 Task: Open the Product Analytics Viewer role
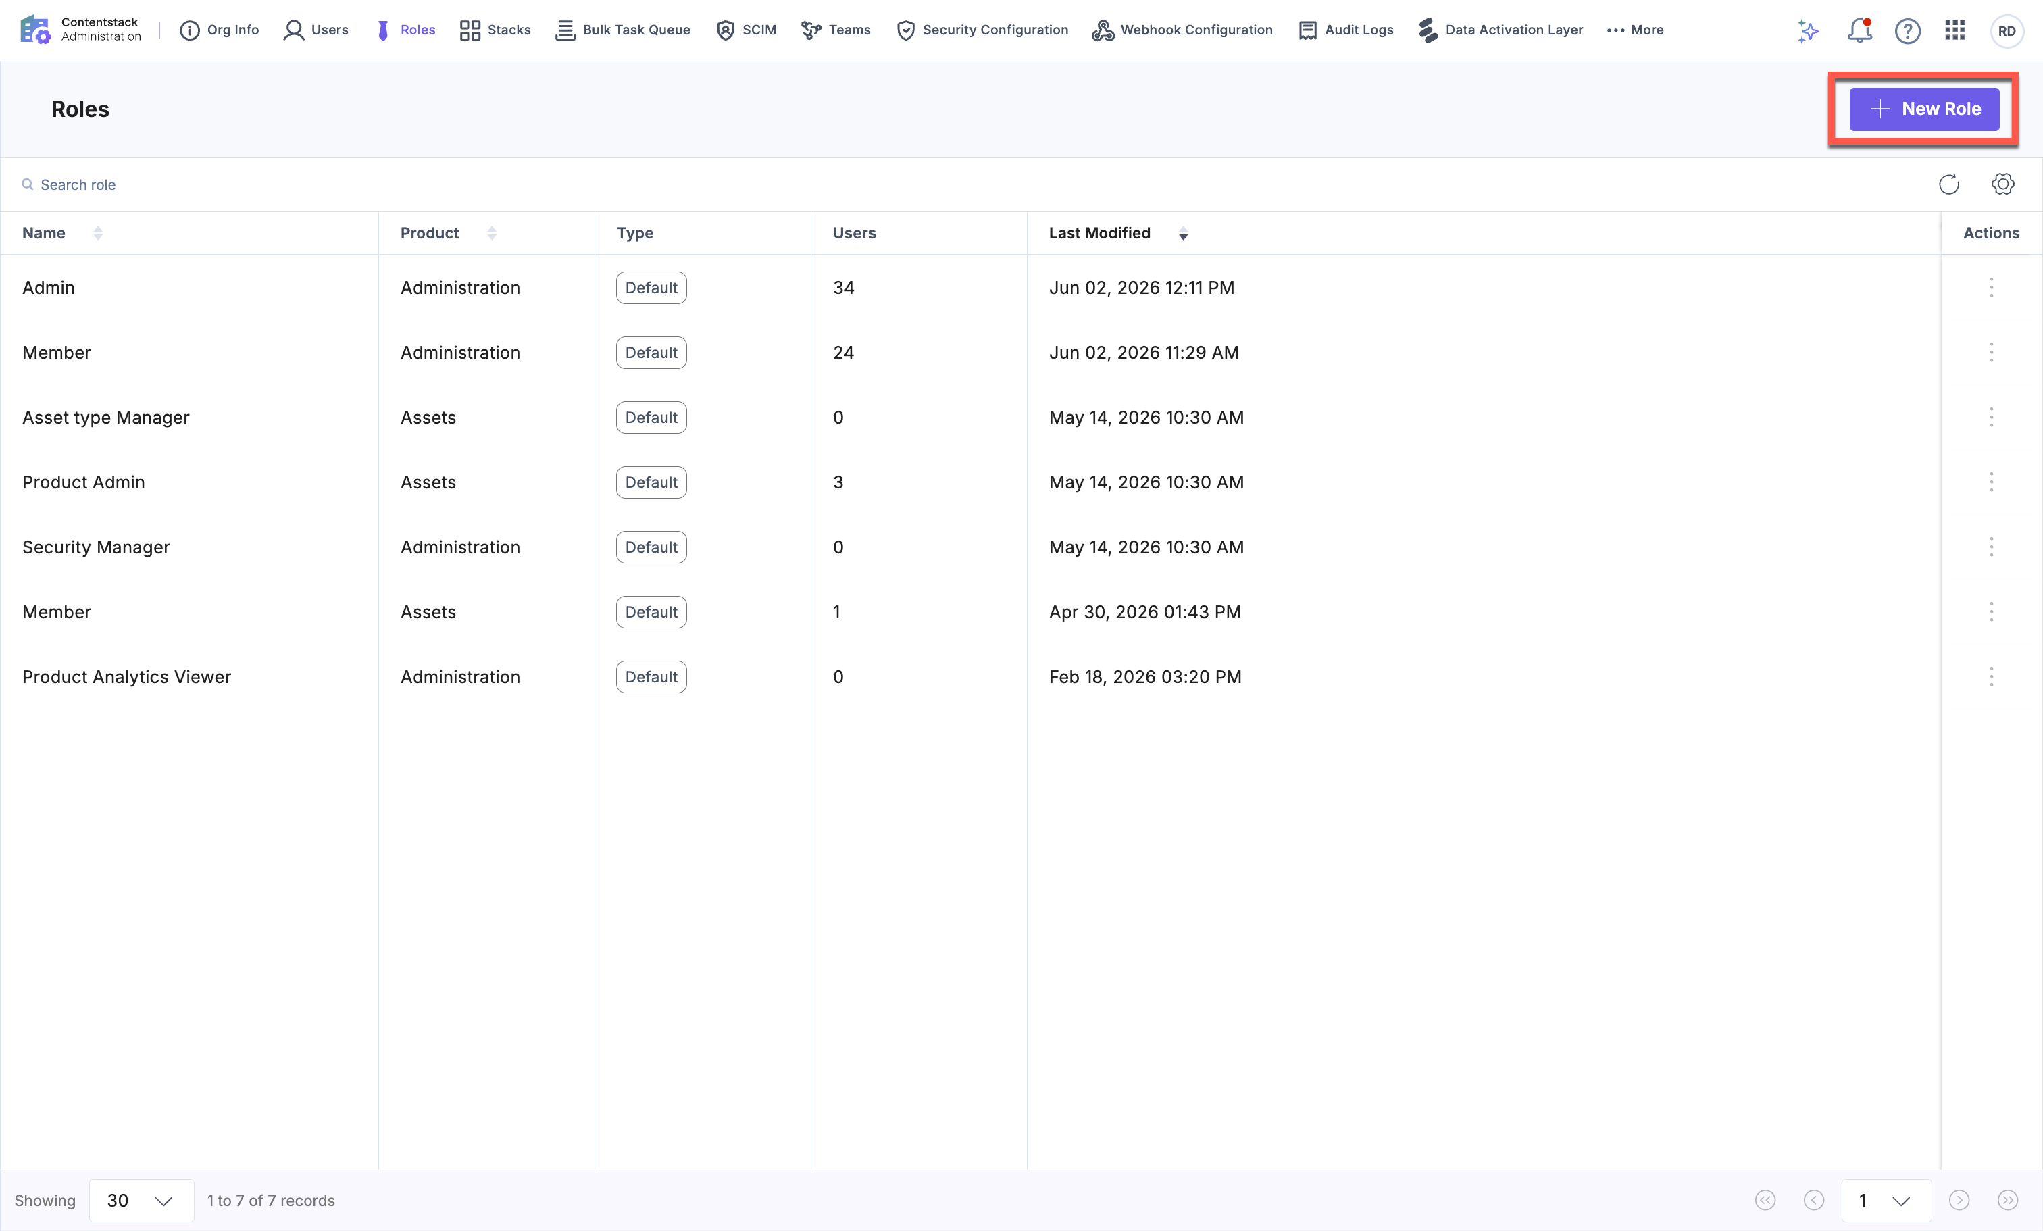(x=127, y=676)
